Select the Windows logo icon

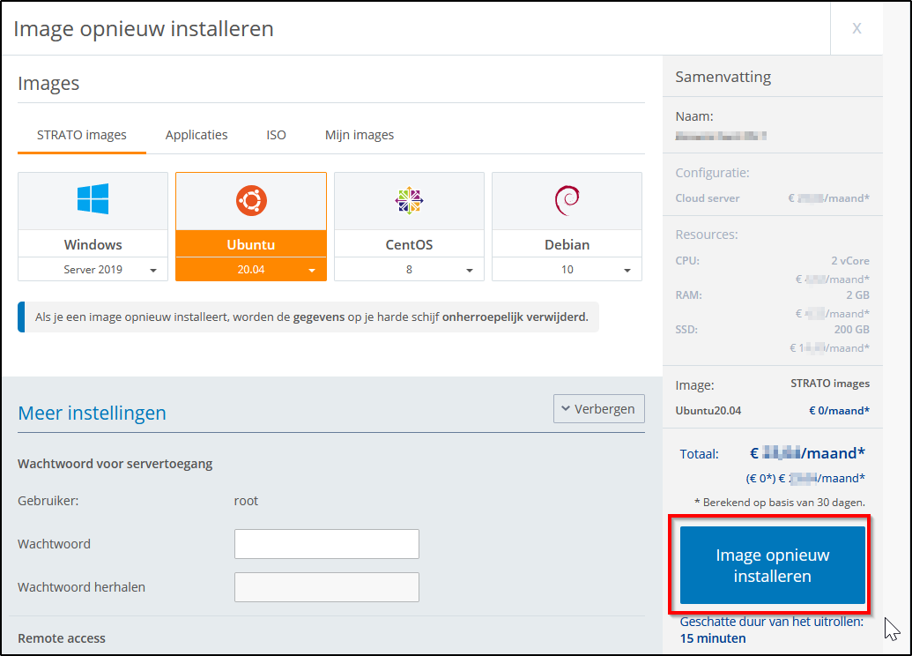tap(93, 199)
